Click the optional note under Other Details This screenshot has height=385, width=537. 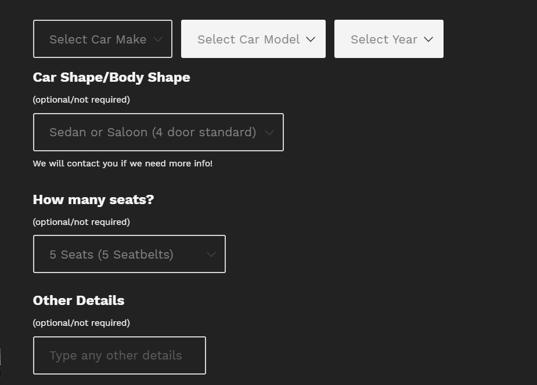(x=81, y=323)
